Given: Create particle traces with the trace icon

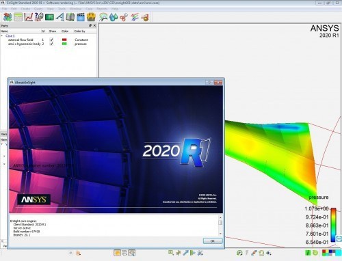Looking at the screenshot, I should (145, 17).
